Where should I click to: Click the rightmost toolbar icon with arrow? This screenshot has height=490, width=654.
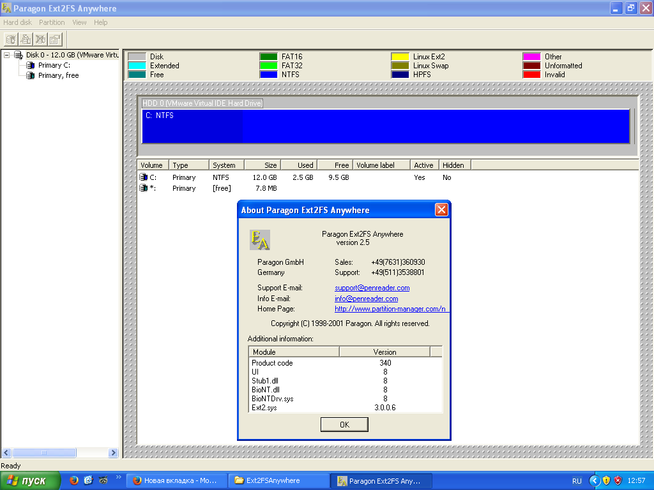[x=56, y=39]
